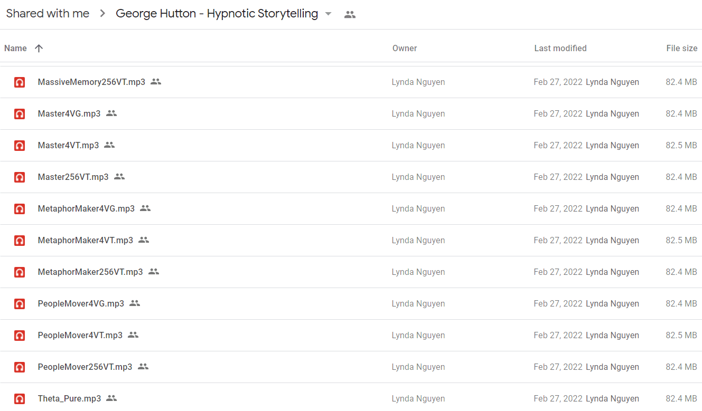This screenshot has width=702, height=411.
Task: Select the Master4VG.mp3 file name
Action: [x=69, y=114]
